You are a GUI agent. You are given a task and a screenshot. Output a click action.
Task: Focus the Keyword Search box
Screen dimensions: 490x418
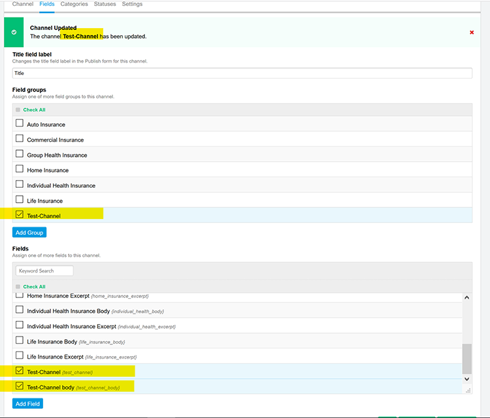coord(44,271)
